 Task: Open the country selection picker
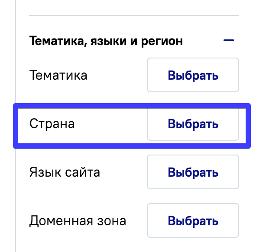pyautogui.click(x=193, y=124)
